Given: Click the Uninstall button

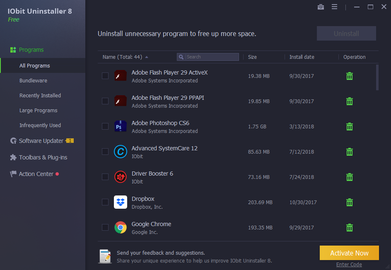Looking at the screenshot, I should pos(346,34).
